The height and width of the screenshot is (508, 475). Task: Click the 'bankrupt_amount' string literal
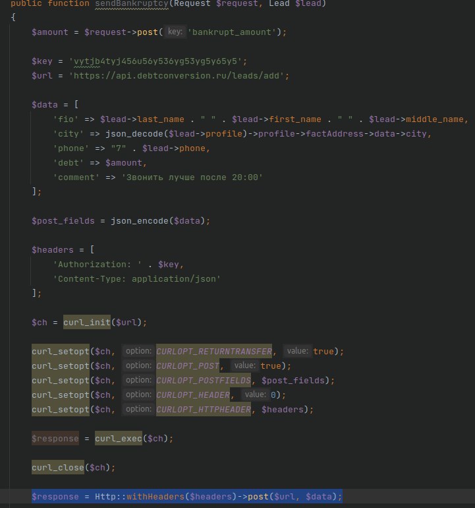[232, 32]
